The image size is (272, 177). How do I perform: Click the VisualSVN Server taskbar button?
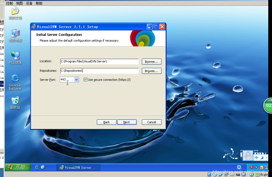tap(78, 167)
